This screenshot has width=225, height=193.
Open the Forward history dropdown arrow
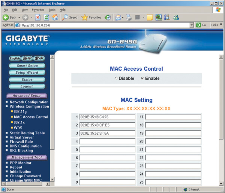click(31, 18)
